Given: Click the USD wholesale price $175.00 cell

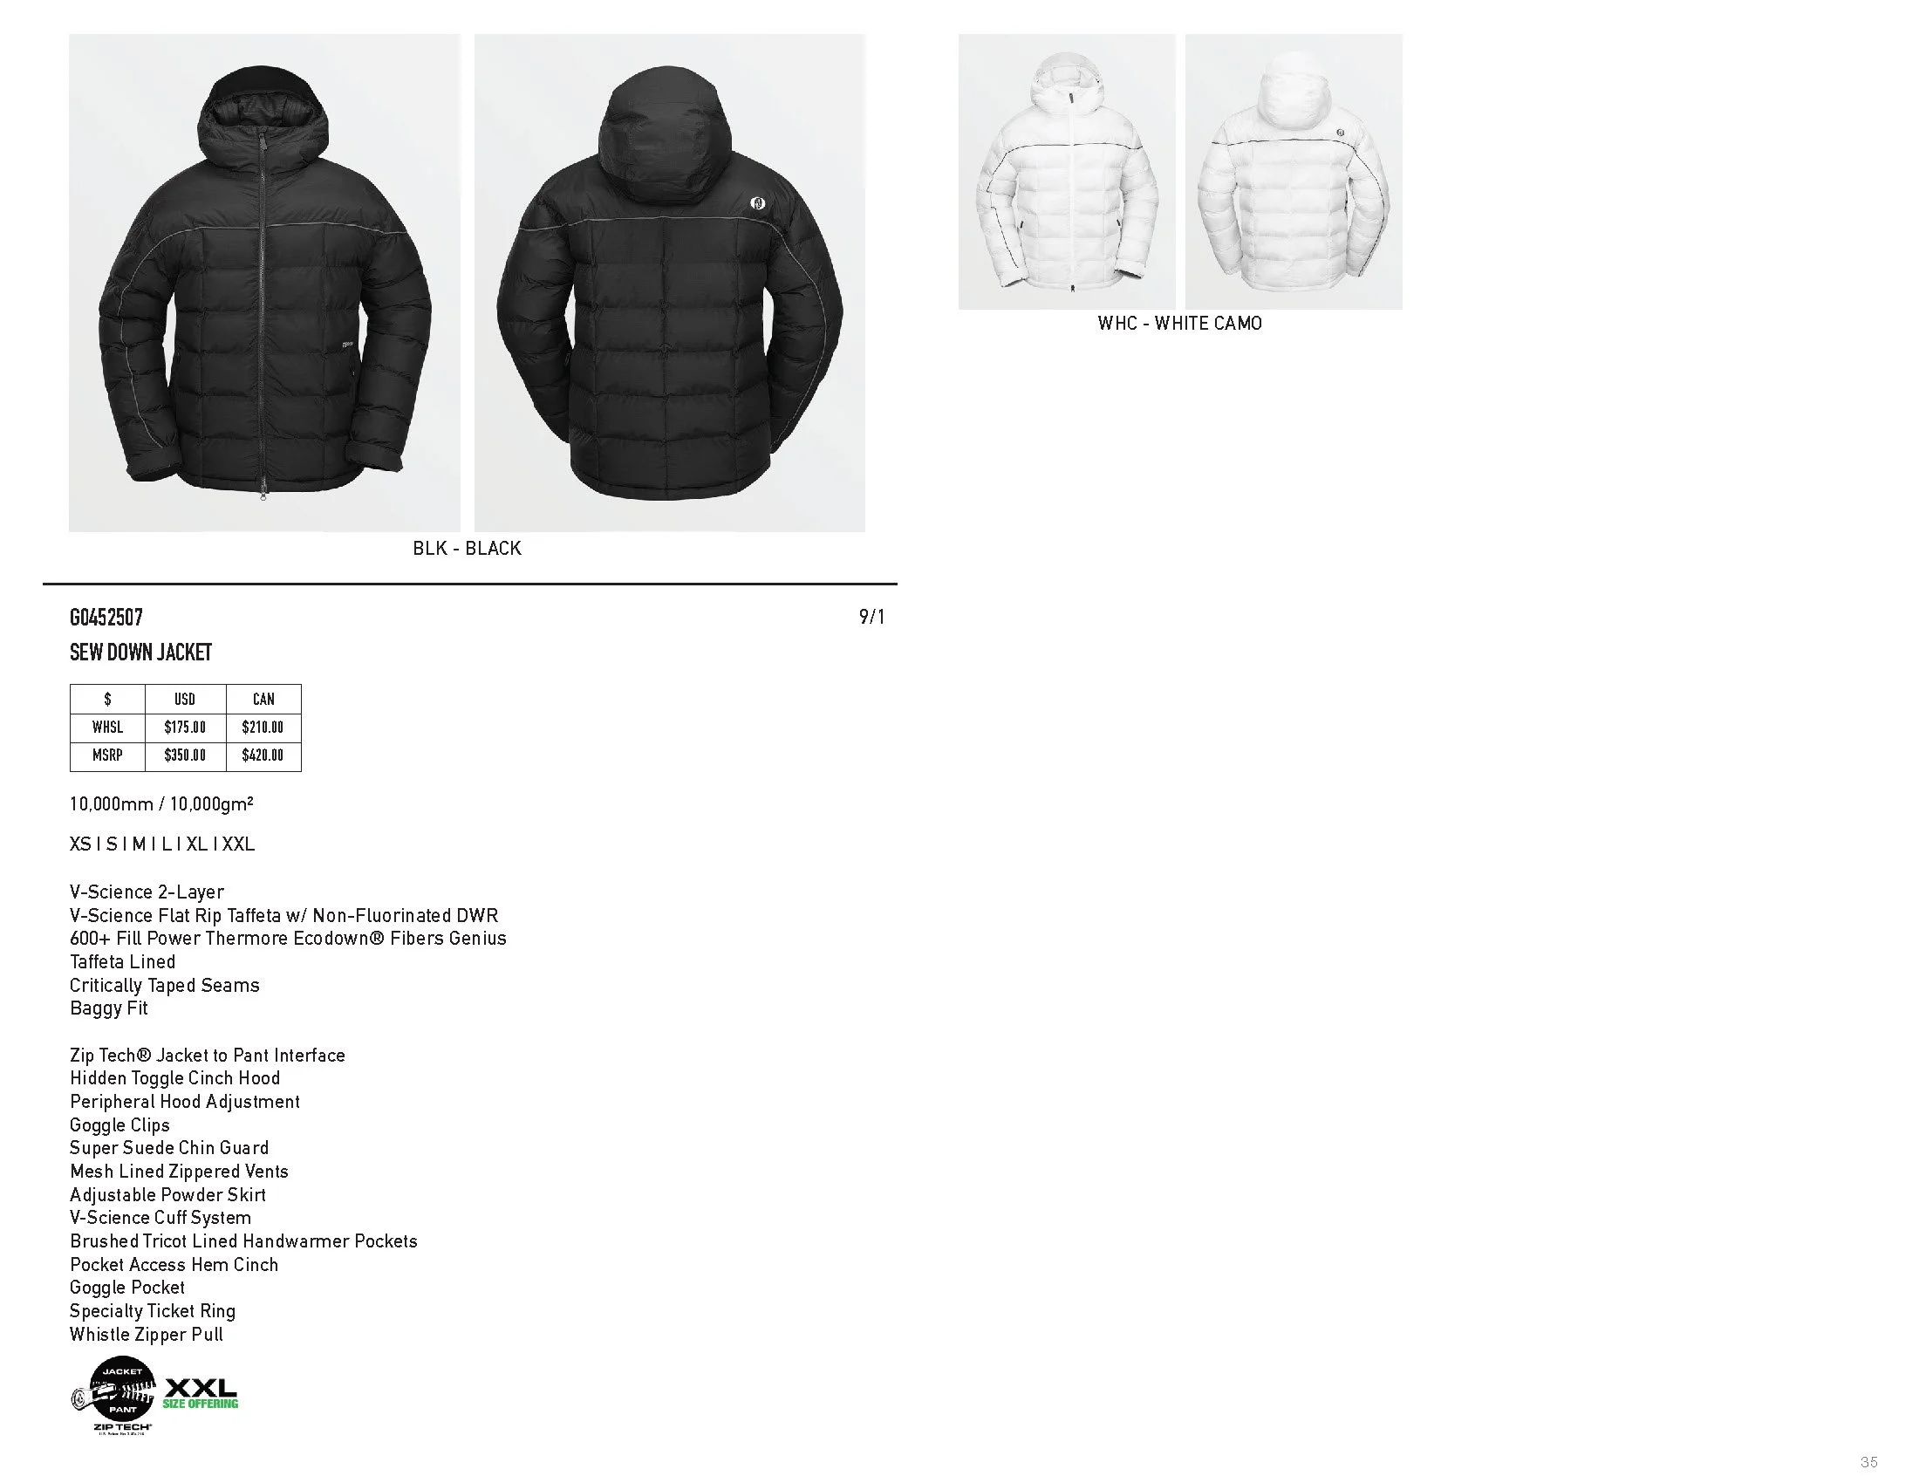Looking at the screenshot, I should 186,728.
